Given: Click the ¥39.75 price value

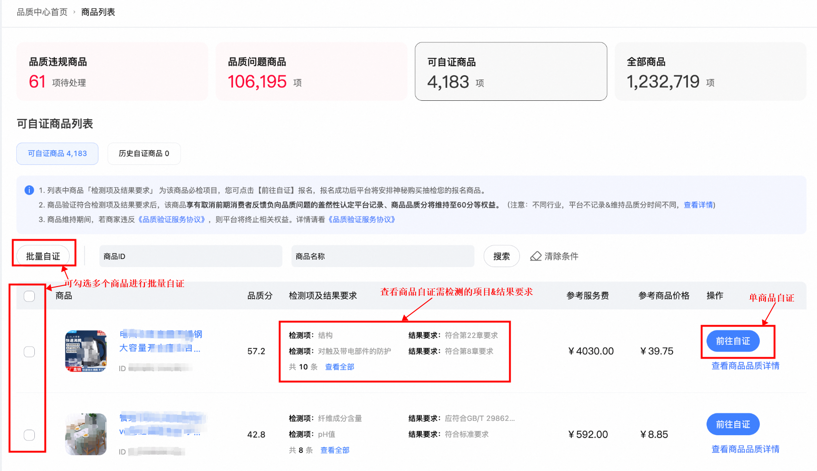Looking at the screenshot, I should click(657, 351).
